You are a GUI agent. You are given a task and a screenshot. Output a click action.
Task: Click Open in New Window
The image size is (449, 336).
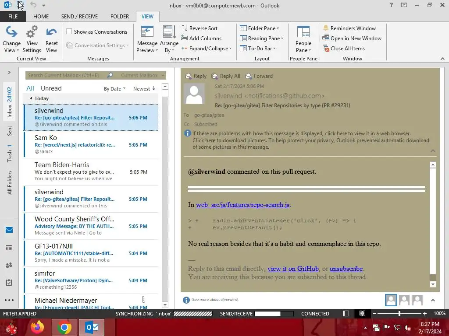coord(352,38)
